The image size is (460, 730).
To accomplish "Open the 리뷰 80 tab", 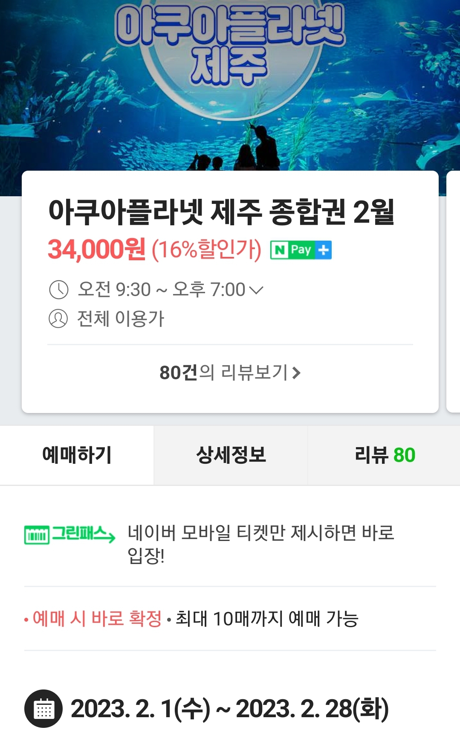I will (x=384, y=455).
